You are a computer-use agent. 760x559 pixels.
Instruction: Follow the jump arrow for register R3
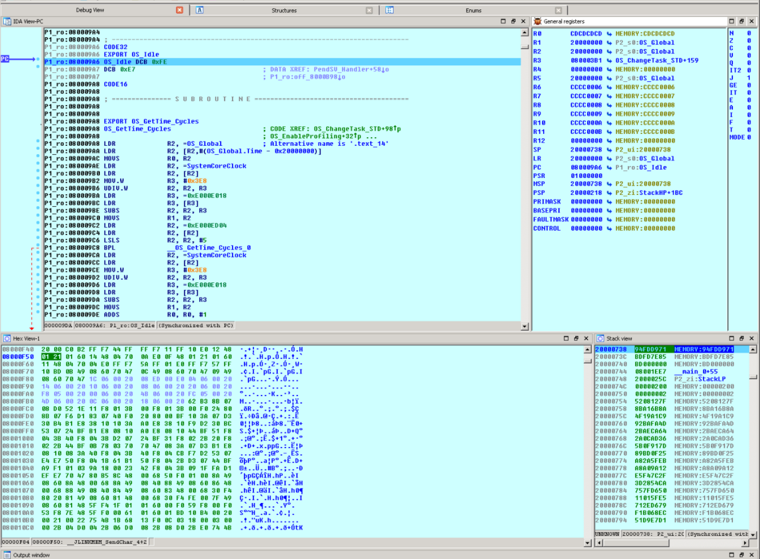click(x=610, y=60)
